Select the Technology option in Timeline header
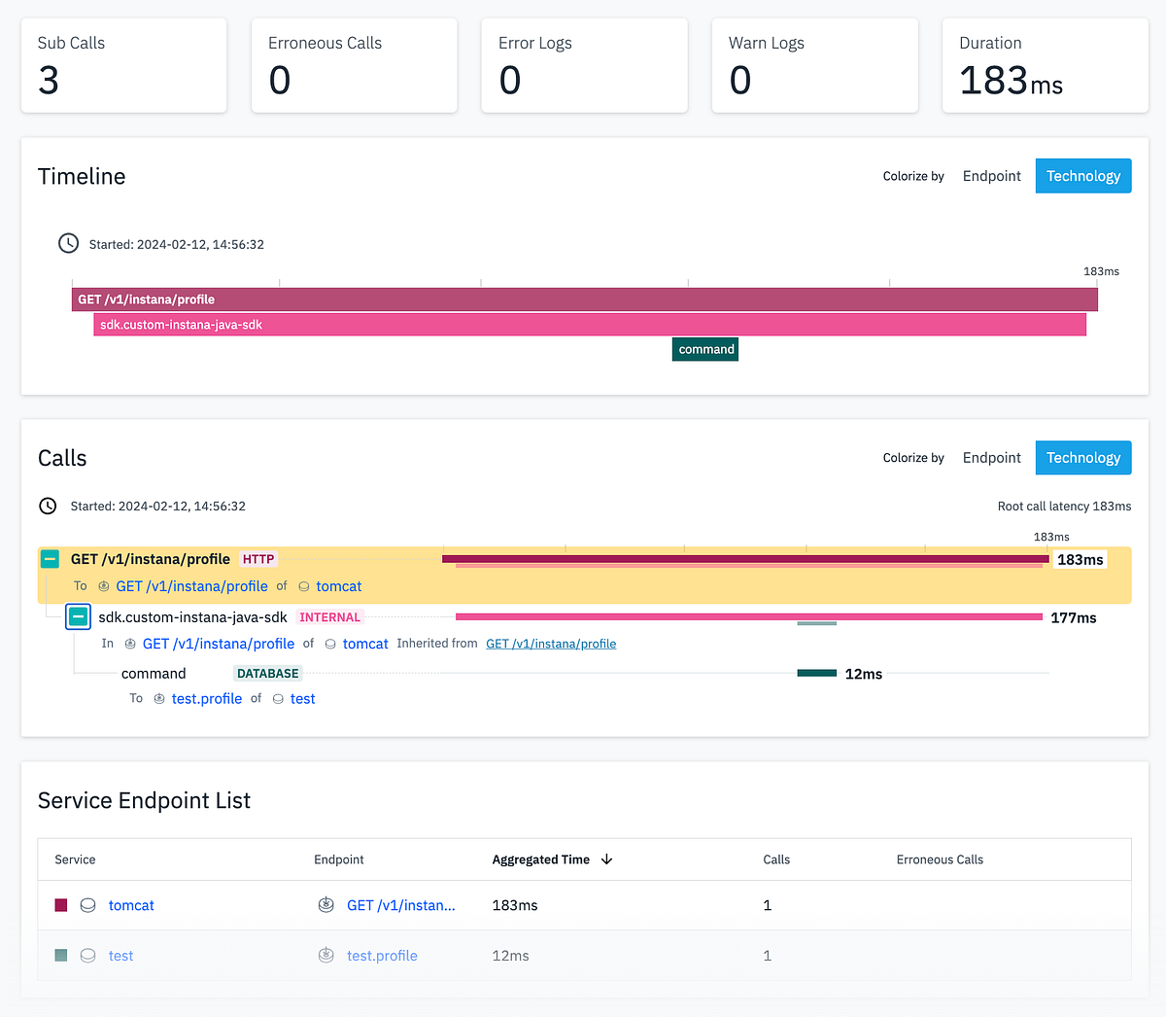The height and width of the screenshot is (1017, 1166). (1082, 176)
